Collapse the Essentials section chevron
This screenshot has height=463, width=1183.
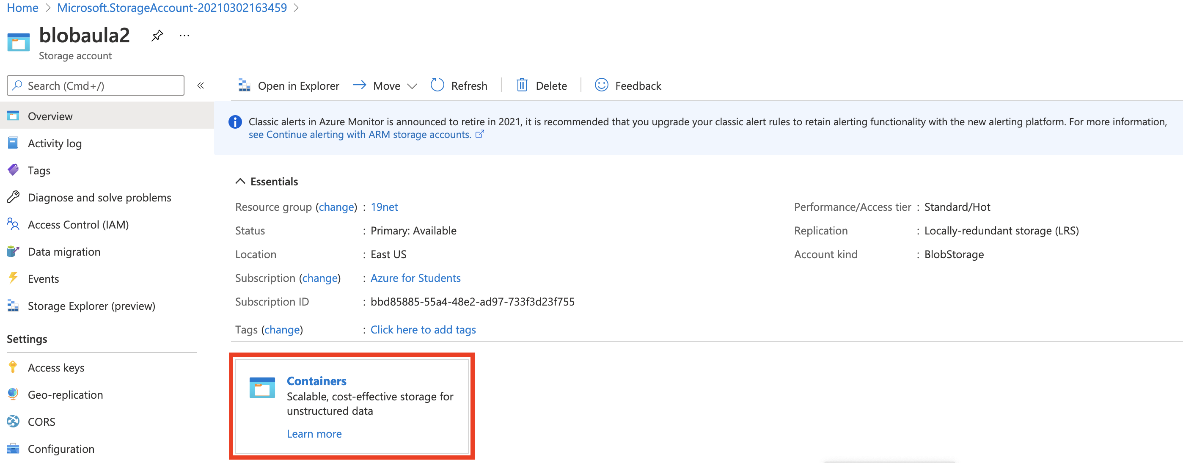240,182
